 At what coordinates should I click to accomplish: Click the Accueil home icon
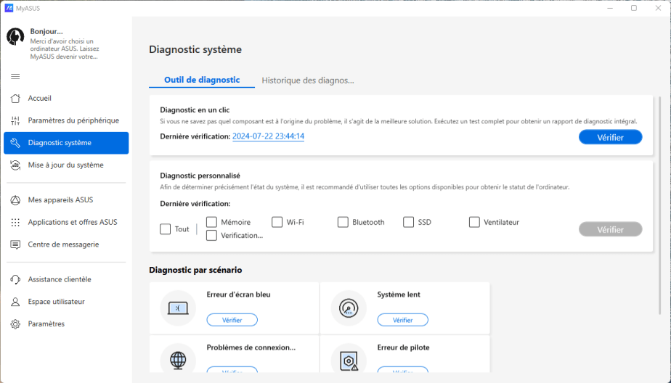15,99
